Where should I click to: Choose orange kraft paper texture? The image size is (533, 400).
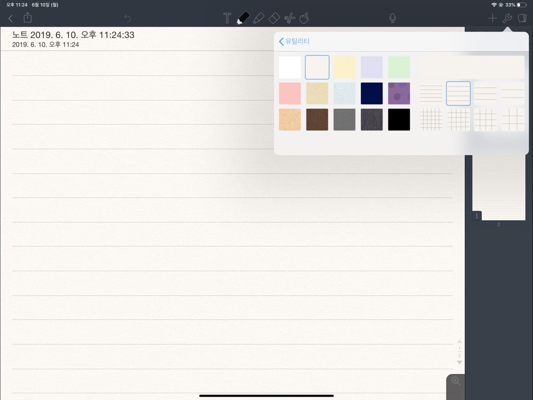[x=290, y=120]
